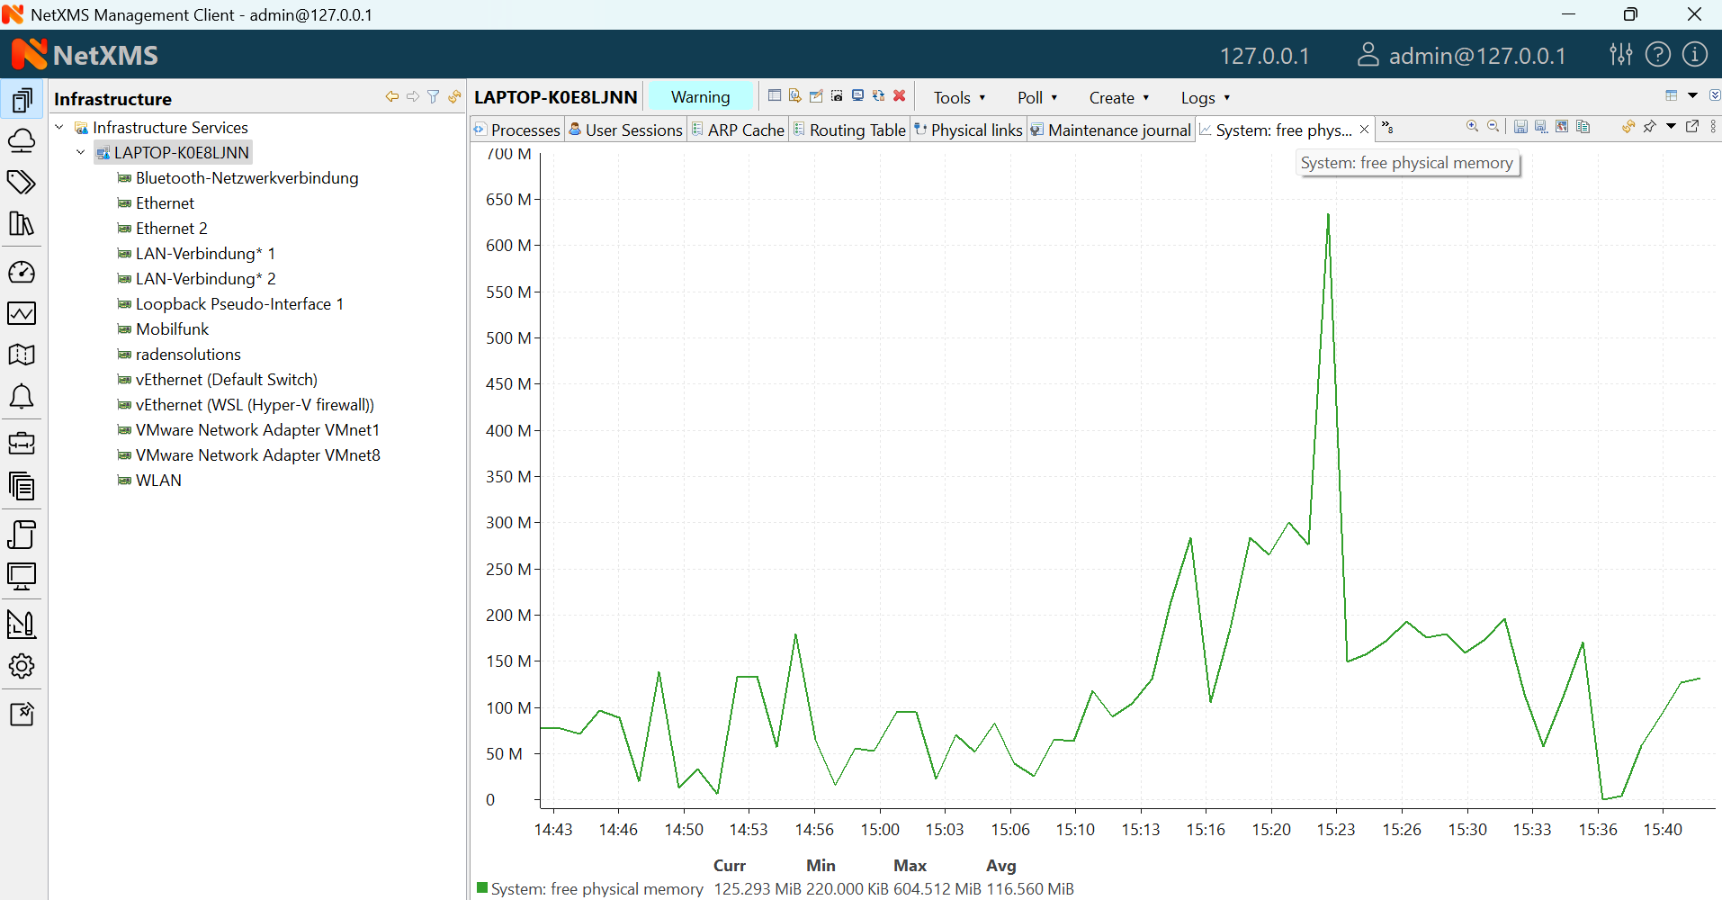Screen dimensions: 1722x900
Task: Collapse the LAPTOP-K0E8LJNN node
Action: click(81, 153)
